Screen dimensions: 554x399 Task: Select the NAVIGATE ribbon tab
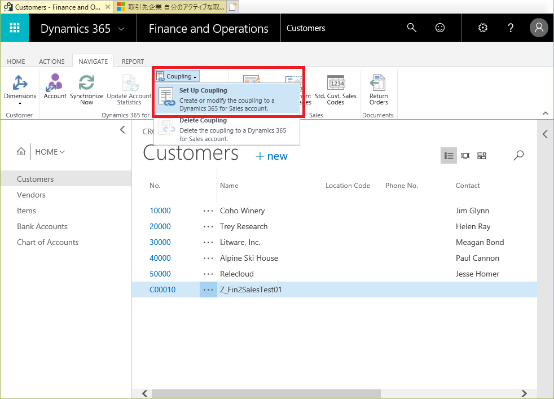pos(93,61)
